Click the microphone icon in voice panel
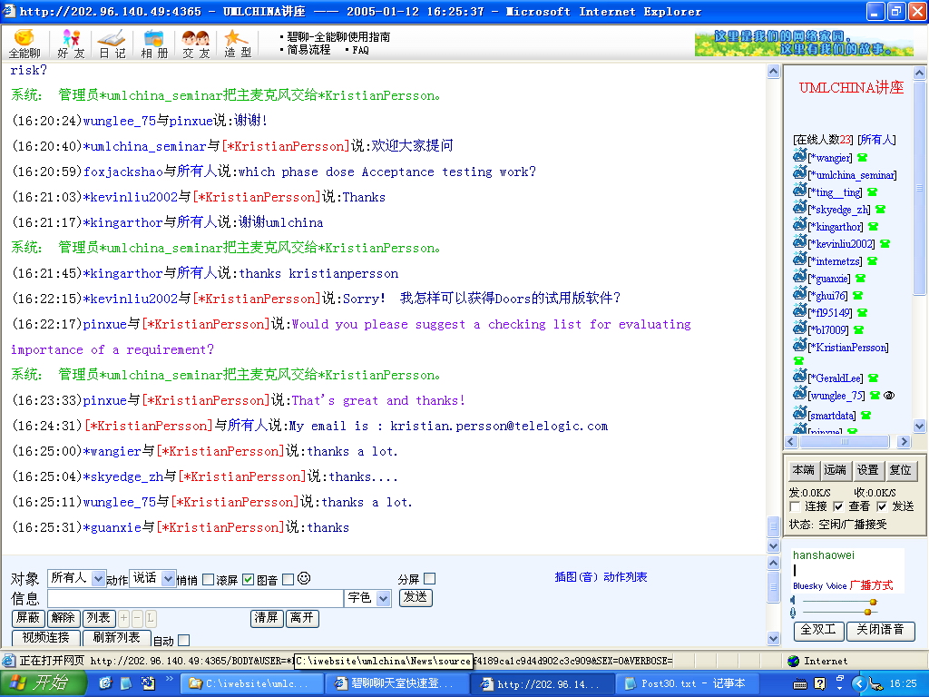 793,613
